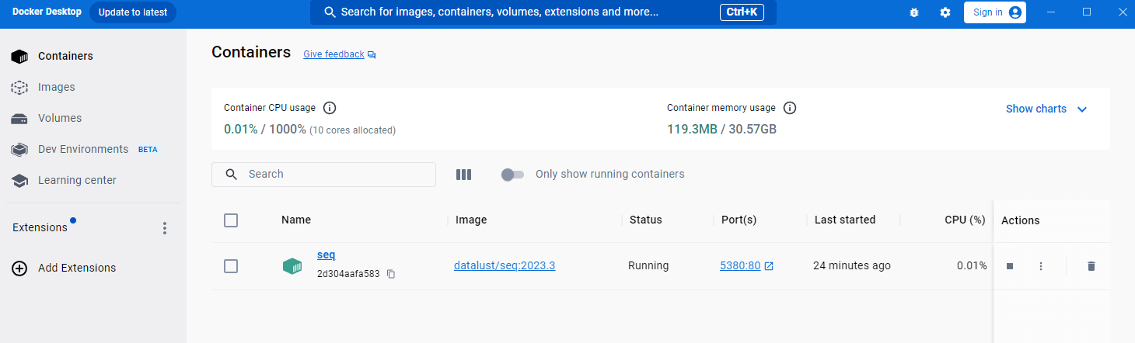Click the Containers sidebar icon
Screen dimensions: 1135x343
click(19, 57)
